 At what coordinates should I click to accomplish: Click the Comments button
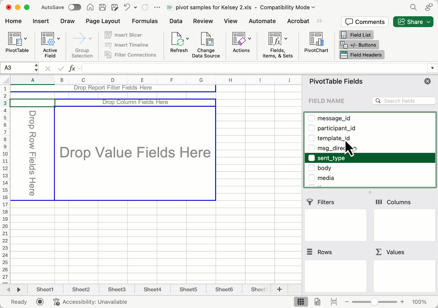coord(365,22)
